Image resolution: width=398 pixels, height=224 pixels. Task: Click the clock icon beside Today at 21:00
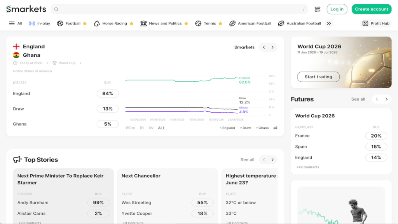(x=15, y=63)
